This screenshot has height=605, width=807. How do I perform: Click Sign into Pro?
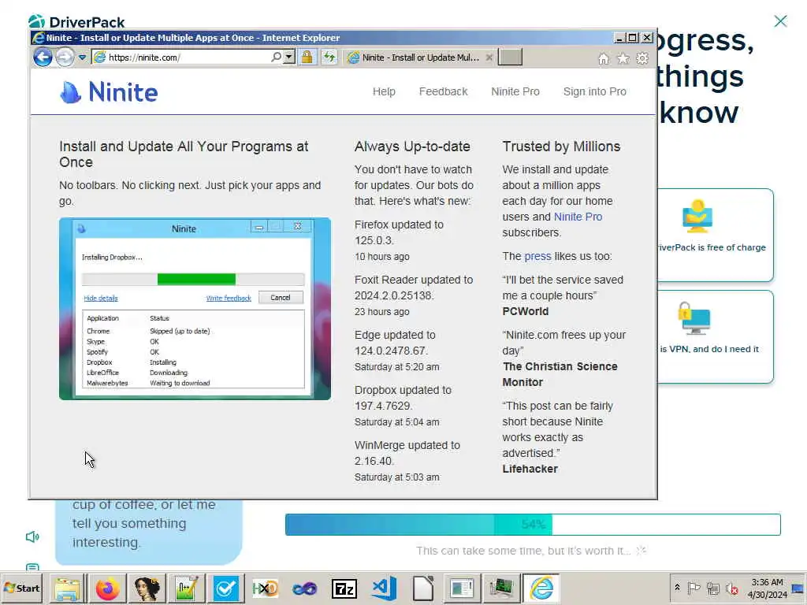pos(594,91)
